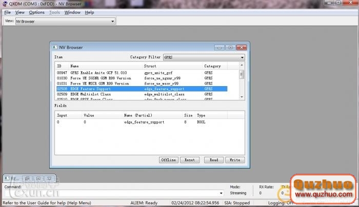Click the Write button
The height and width of the screenshot is (207, 359).
235,160
